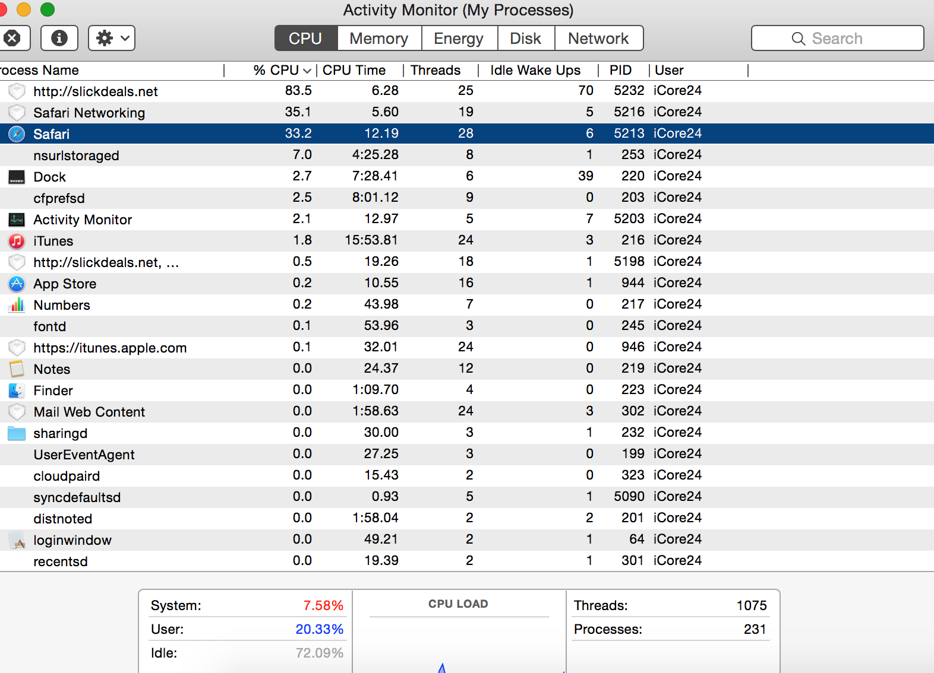Click the Idle percentage 72.09%
The width and height of the screenshot is (934, 673).
[320, 653]
